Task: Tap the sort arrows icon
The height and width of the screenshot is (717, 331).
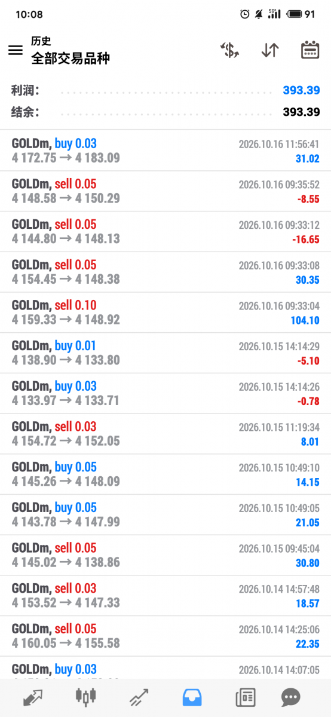Action: pyautogui.click(x=270, y=50)
